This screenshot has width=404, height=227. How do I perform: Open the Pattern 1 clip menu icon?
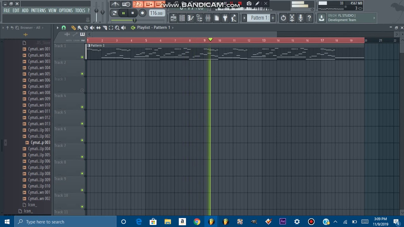pyautogui.click(x=89, y=45)
